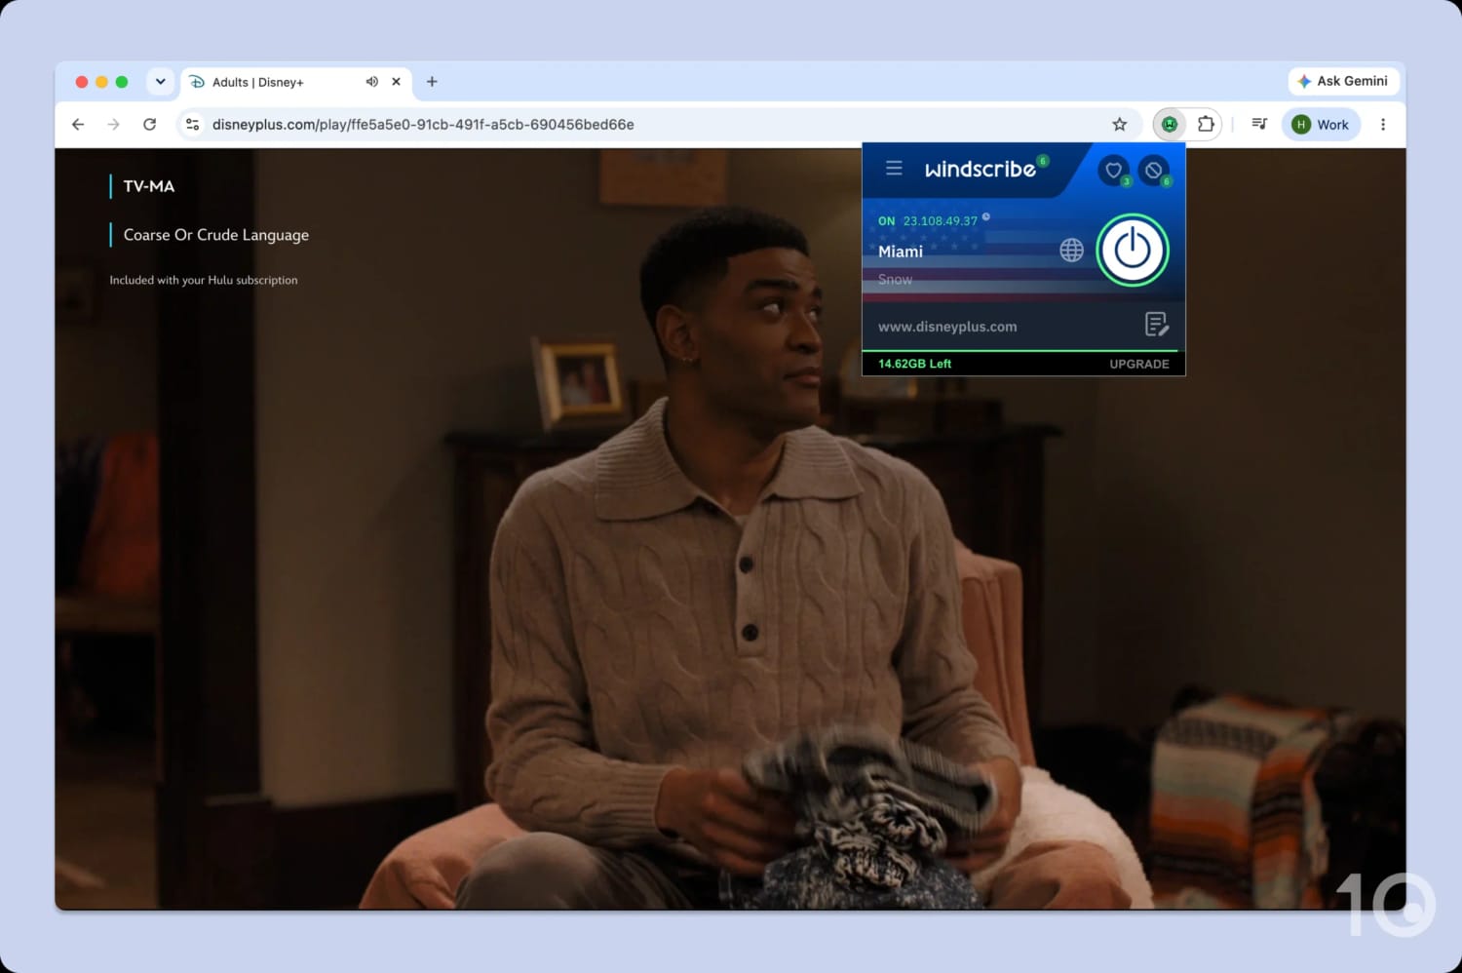
Task: Bookmark this page with the star
Action: [x=1119, y=124]
